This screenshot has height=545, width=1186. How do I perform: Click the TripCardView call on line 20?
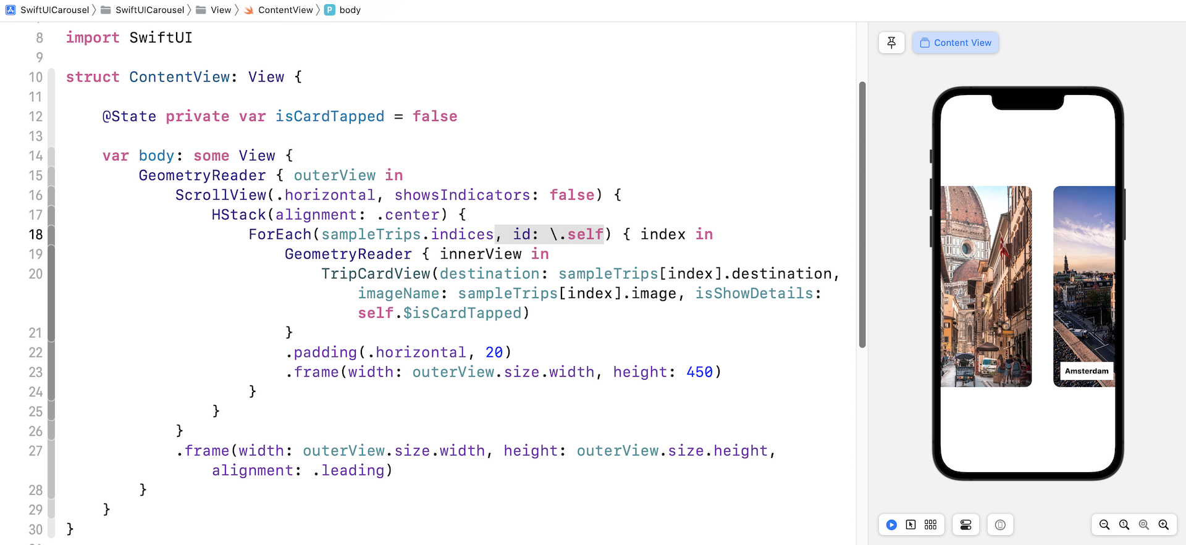(x=376, y=274)
